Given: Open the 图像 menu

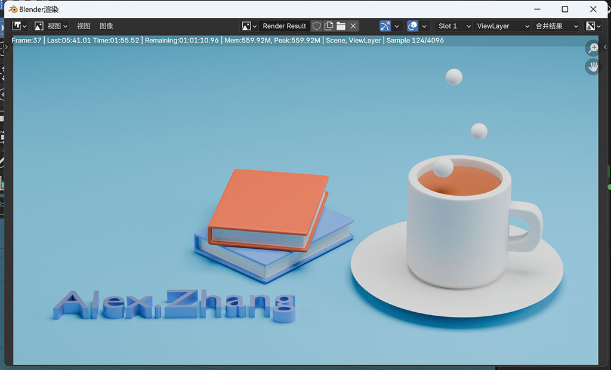Looking at the screenshot, I should pos(106,26).
